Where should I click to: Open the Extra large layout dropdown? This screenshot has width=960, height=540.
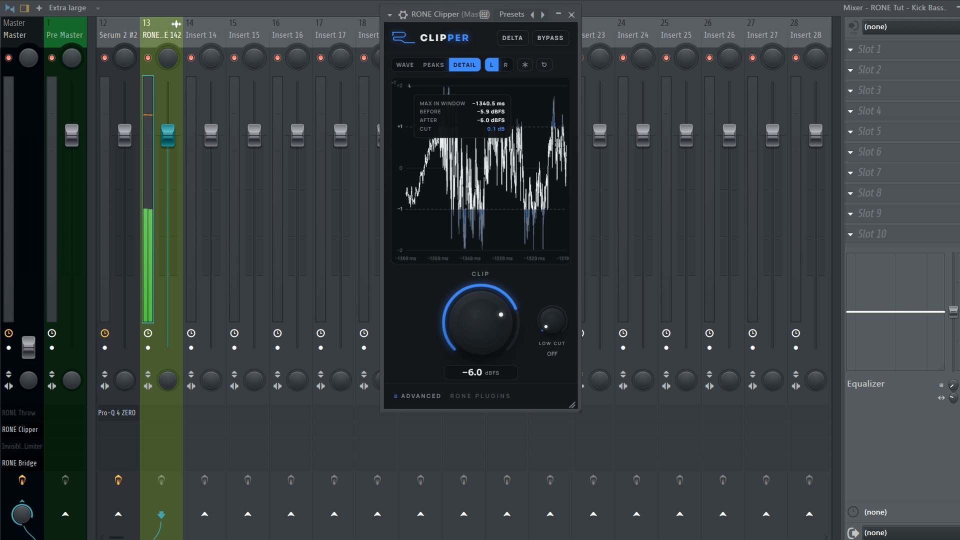pos(74,8)
